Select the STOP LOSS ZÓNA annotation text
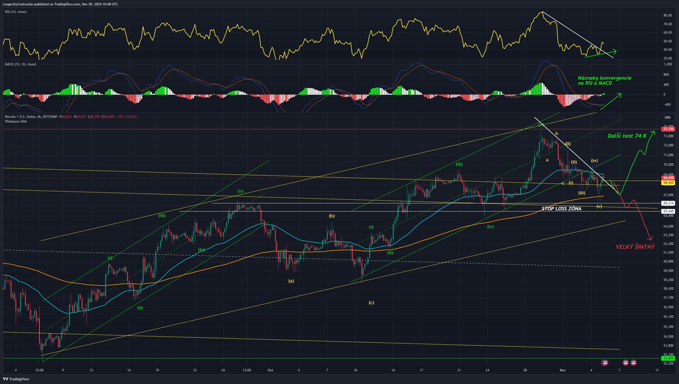This screenshot has height=384, width=679. tap(561, 209)
